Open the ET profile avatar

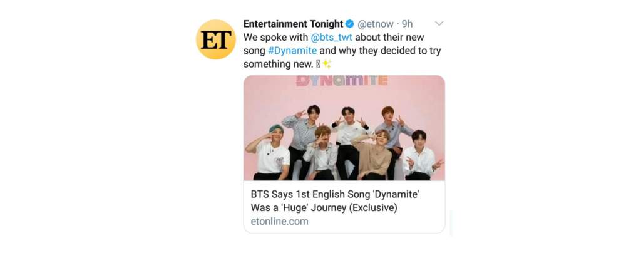click(x=216, y=39)
